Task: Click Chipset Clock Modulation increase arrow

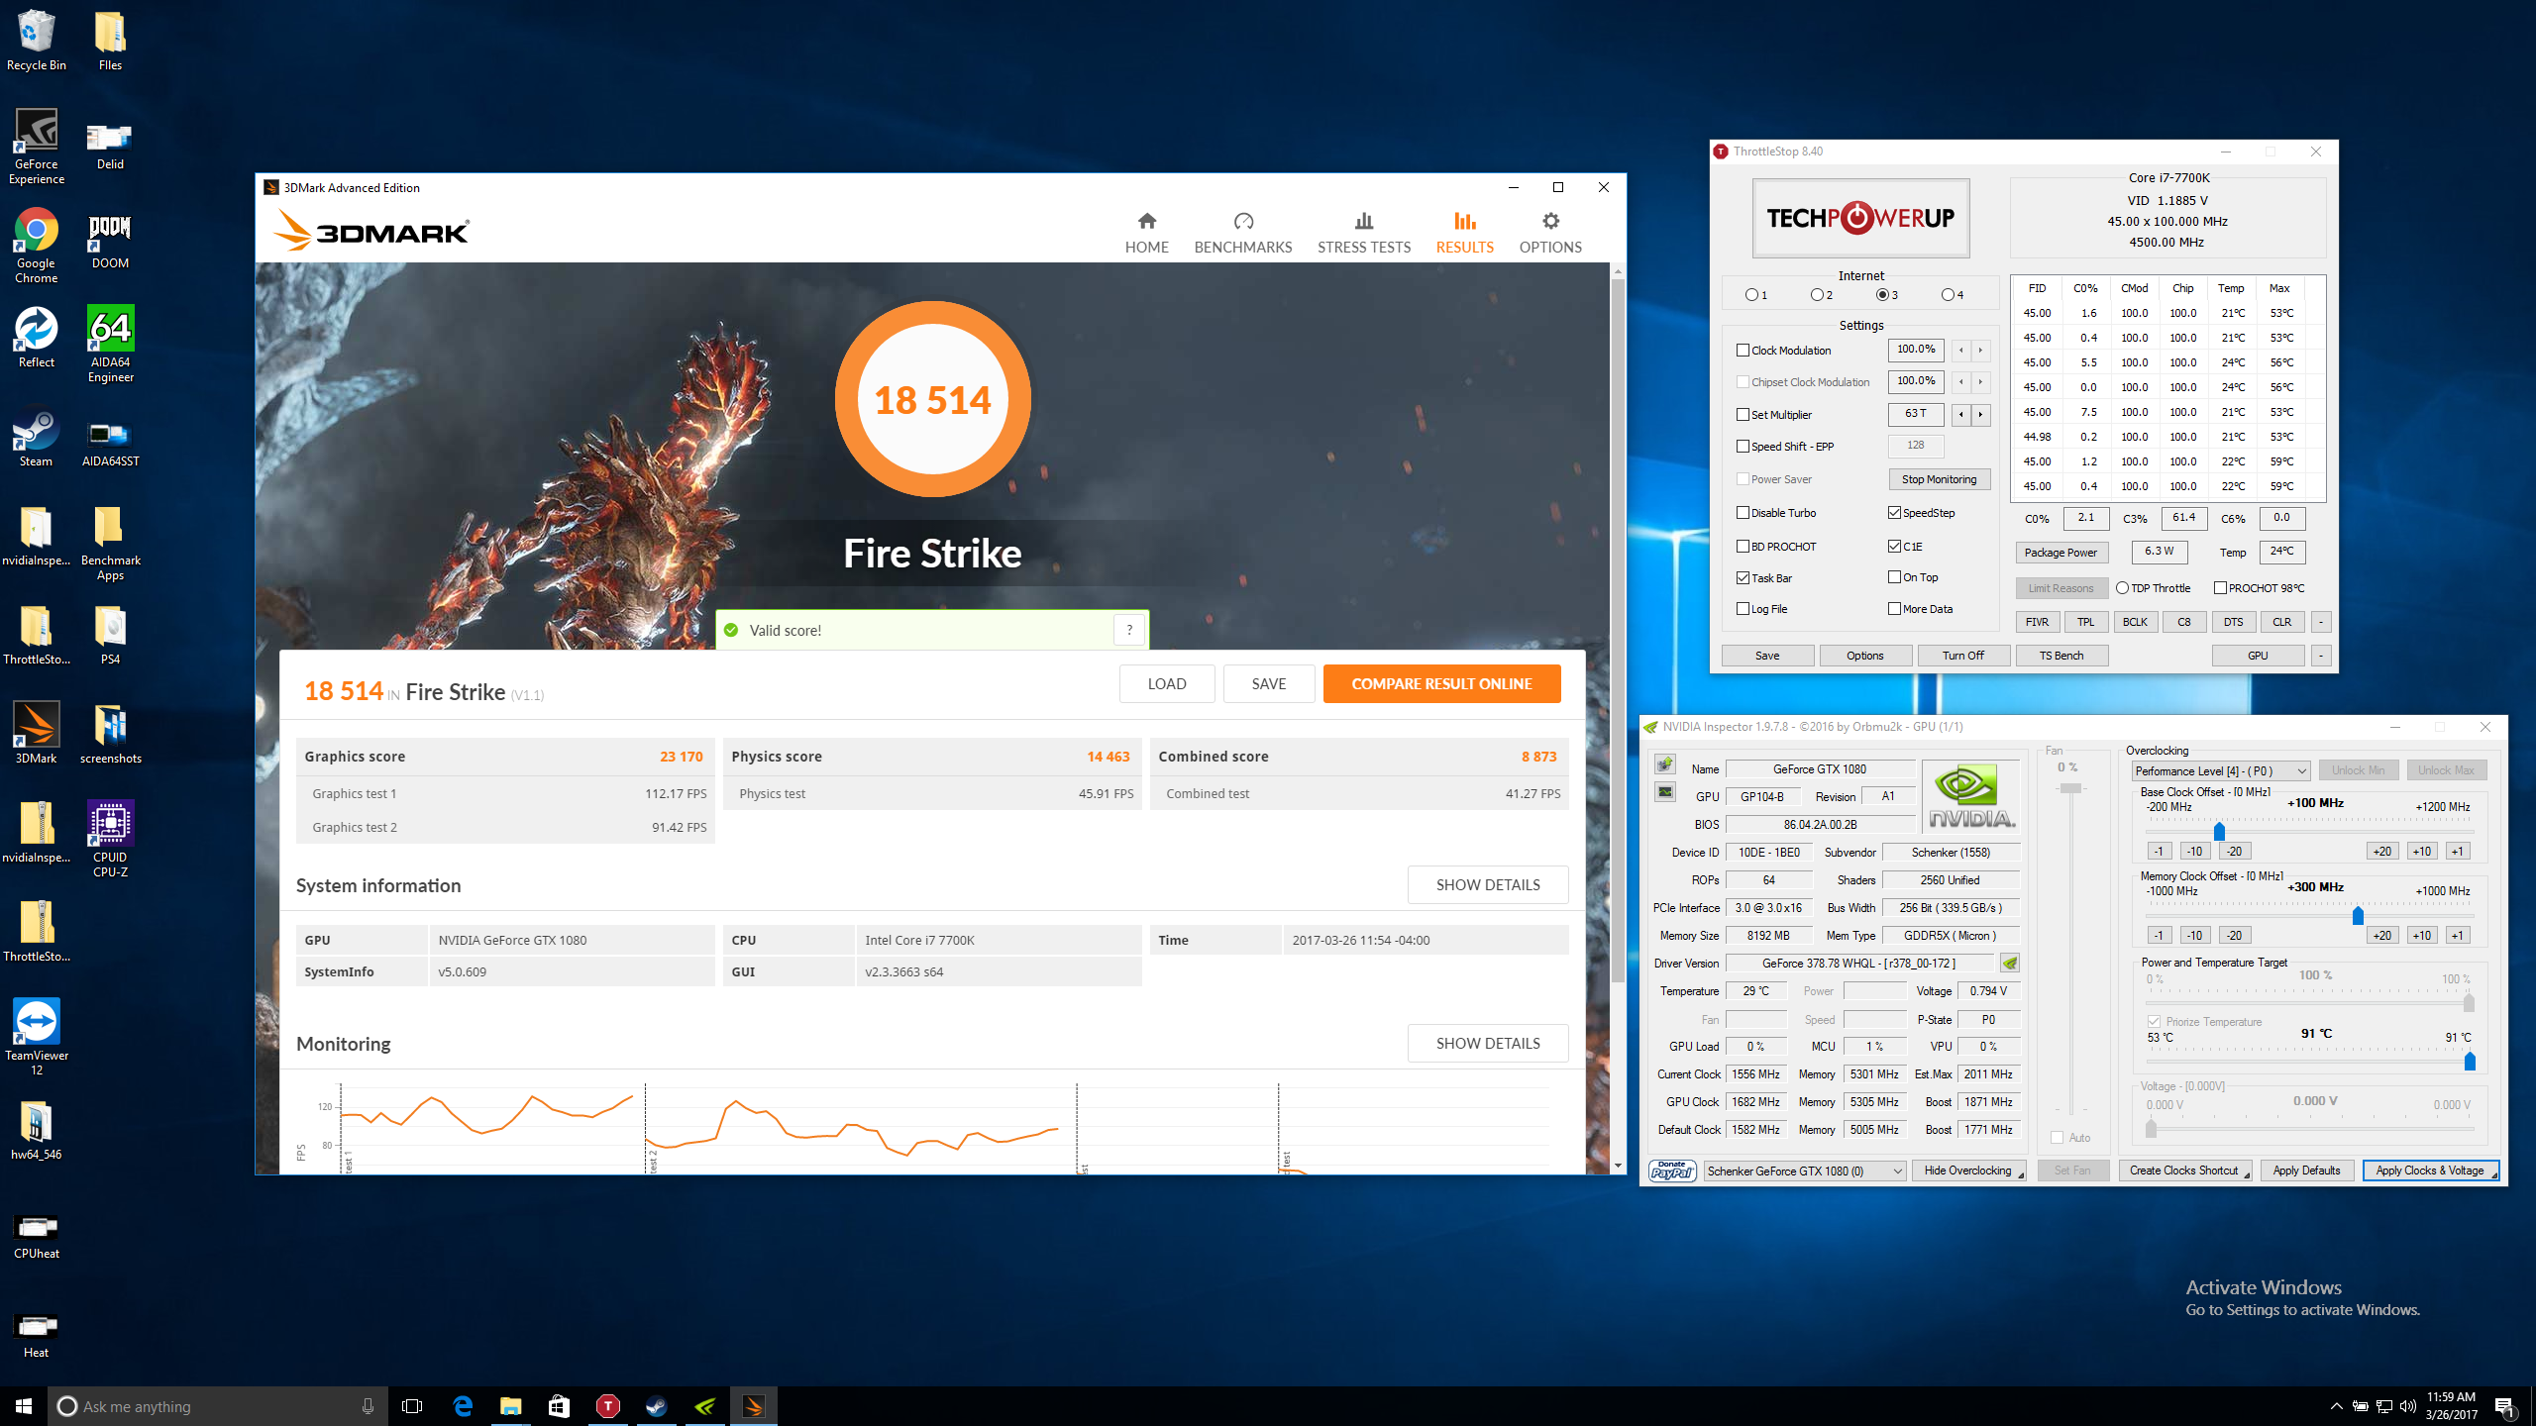Action: point(1980,382)
